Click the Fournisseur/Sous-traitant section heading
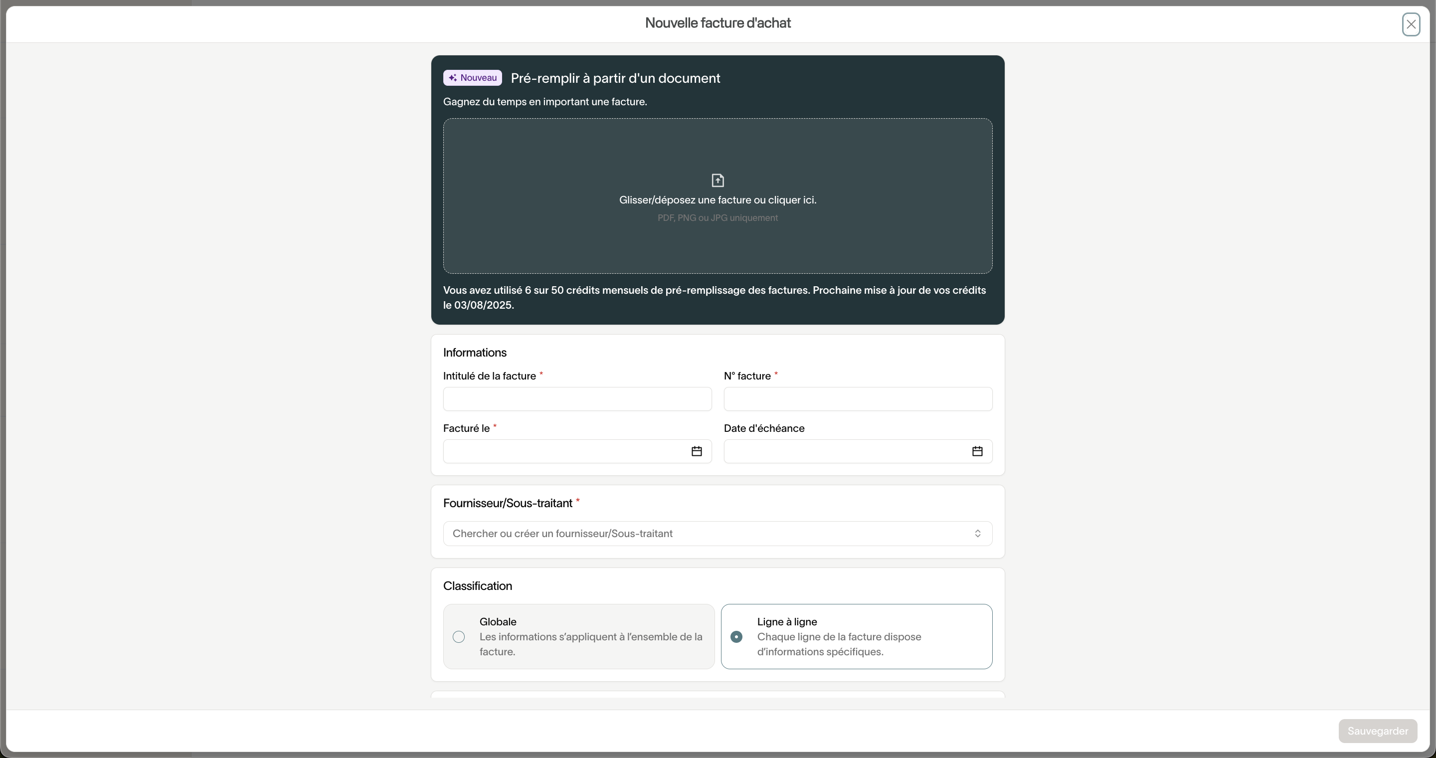 point(507,503)
